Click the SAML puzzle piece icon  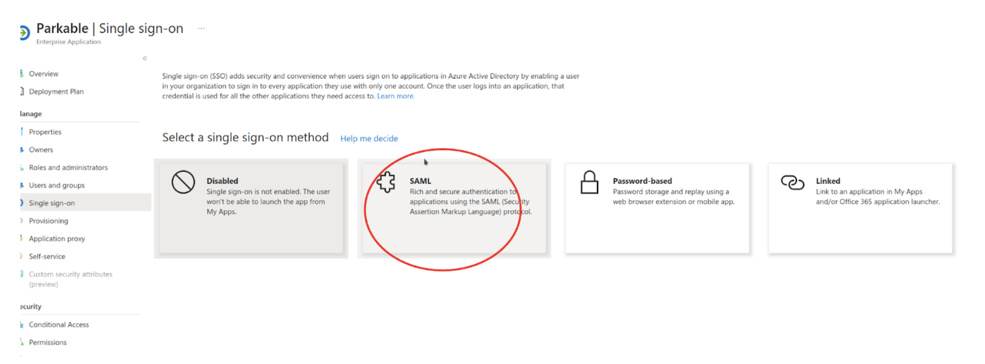point(386,182)
